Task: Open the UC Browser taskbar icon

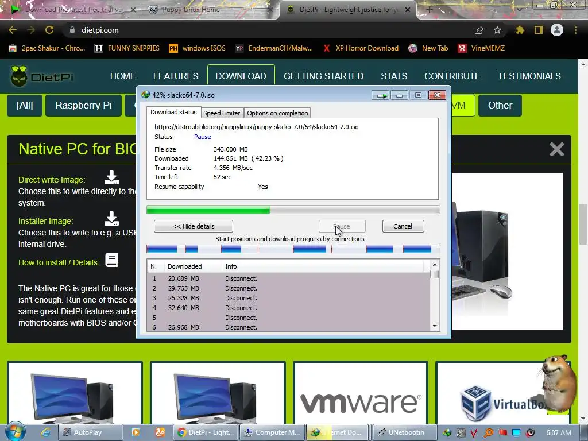Action: [x=160, y=432]
